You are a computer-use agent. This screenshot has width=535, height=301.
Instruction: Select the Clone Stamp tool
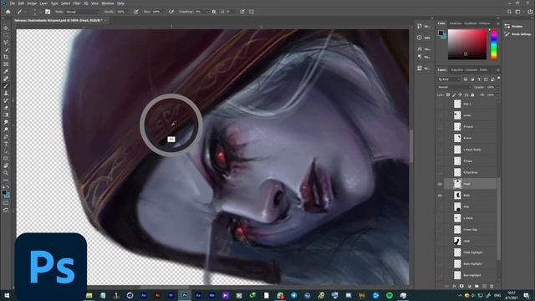pos(6,93)
